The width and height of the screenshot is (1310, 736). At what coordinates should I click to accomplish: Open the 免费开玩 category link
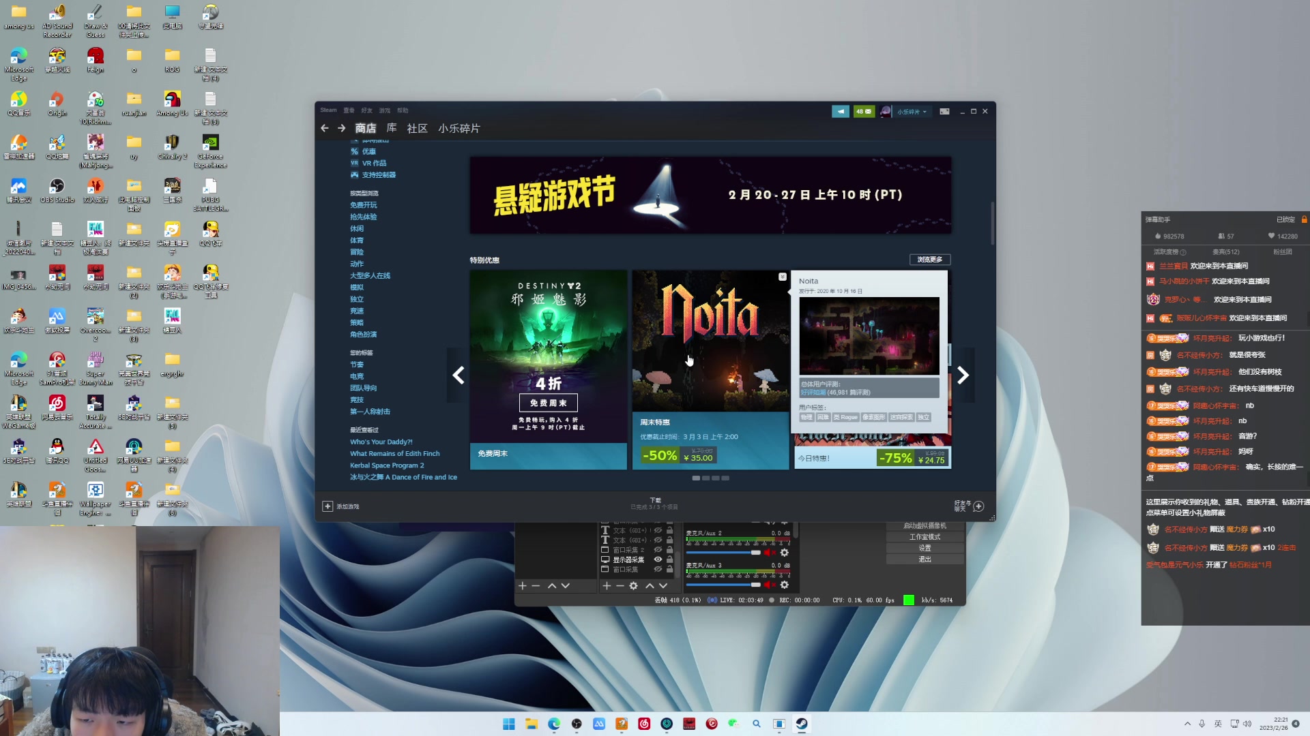coord(364,205)
